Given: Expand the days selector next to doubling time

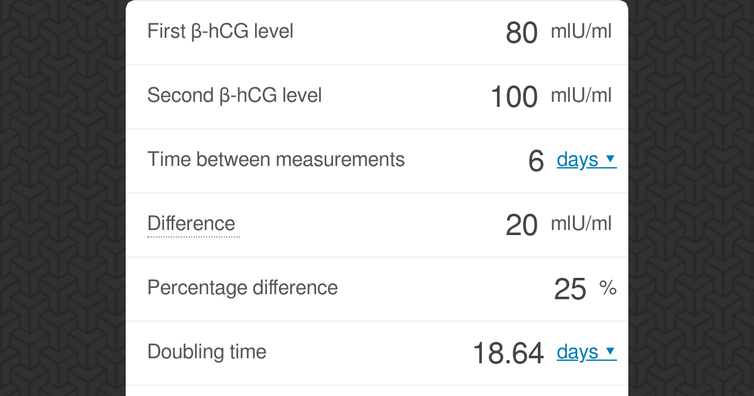Looking at the screenshot, I should pos(586,353).
